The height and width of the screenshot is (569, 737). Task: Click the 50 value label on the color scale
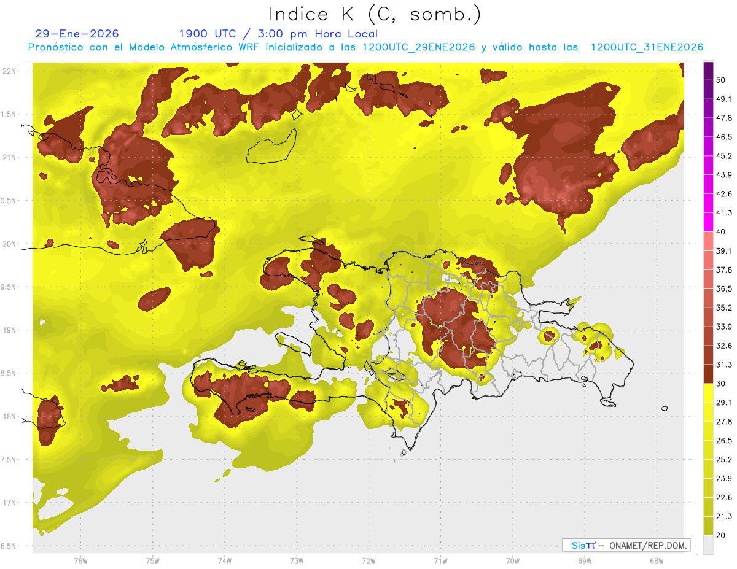(720, 80)
